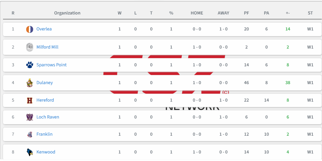Click the Overlea team logo icon
The height and width of the screenshot is (161, 322).
(x=30, y=29)
